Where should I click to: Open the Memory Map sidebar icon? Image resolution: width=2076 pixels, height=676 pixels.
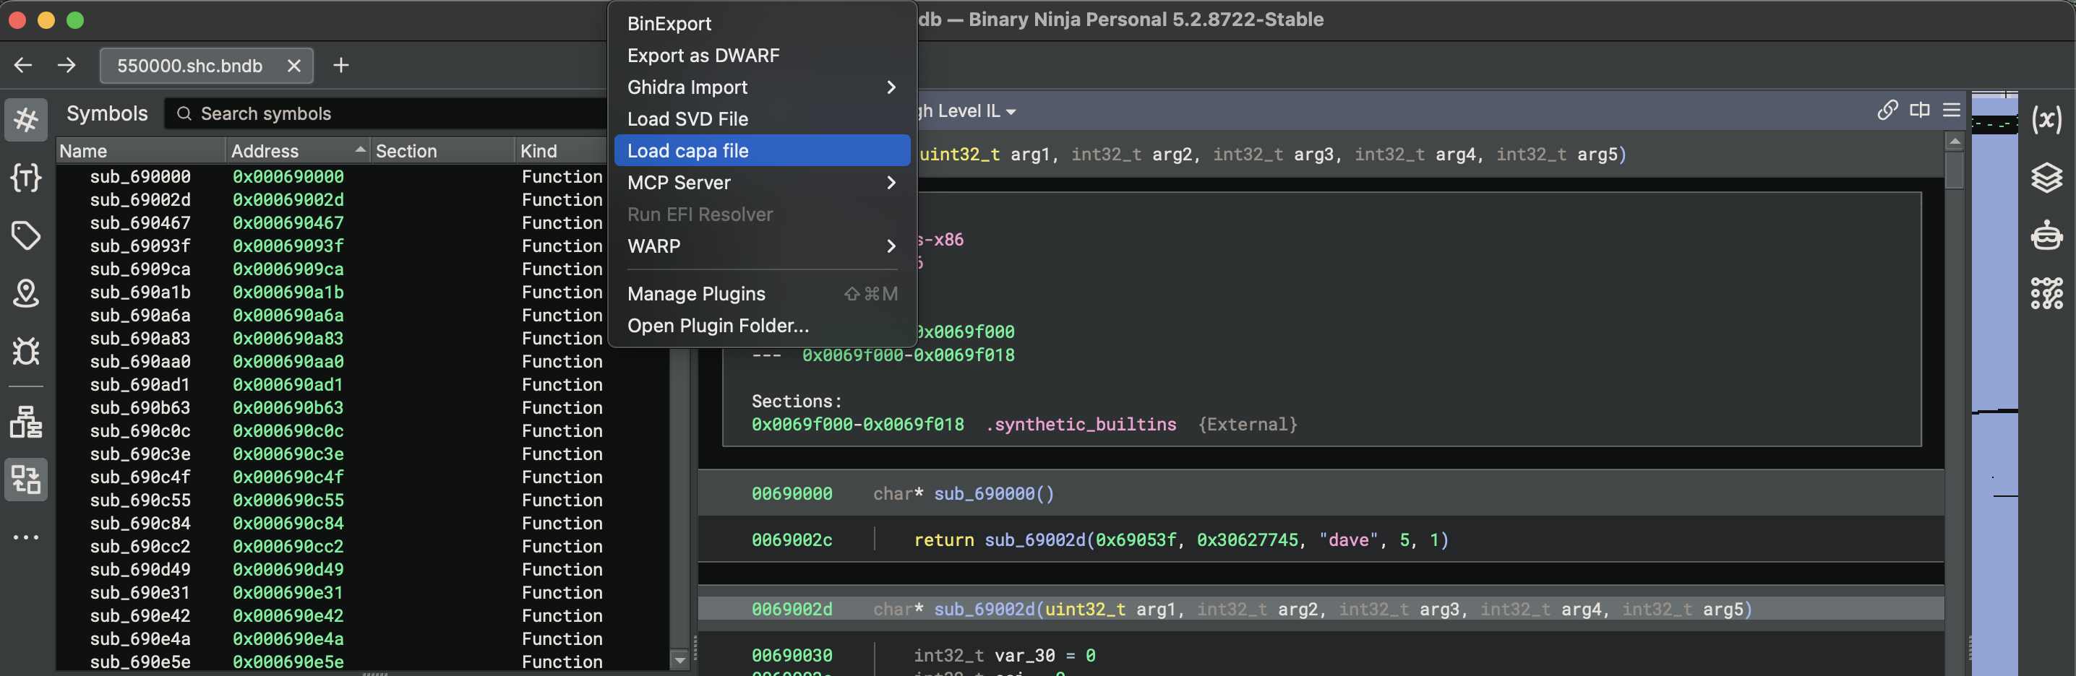point(26,294)
